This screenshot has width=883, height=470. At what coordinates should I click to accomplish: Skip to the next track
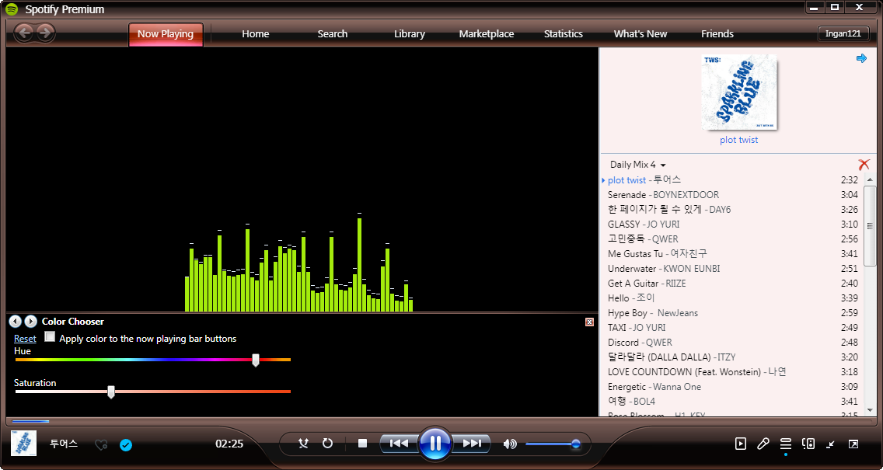point(471,444)
